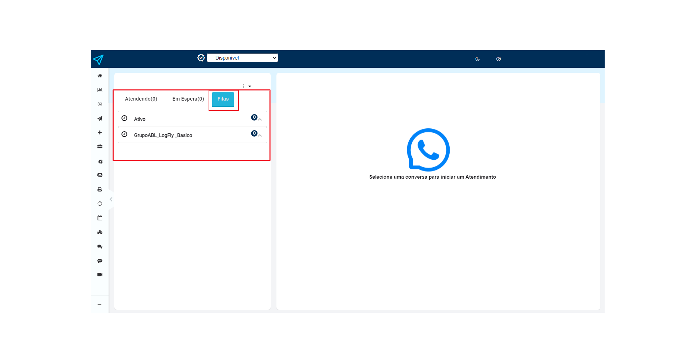
Task: Click the verified badge icon beside the status selector
Action: click(x=201, y=58)
